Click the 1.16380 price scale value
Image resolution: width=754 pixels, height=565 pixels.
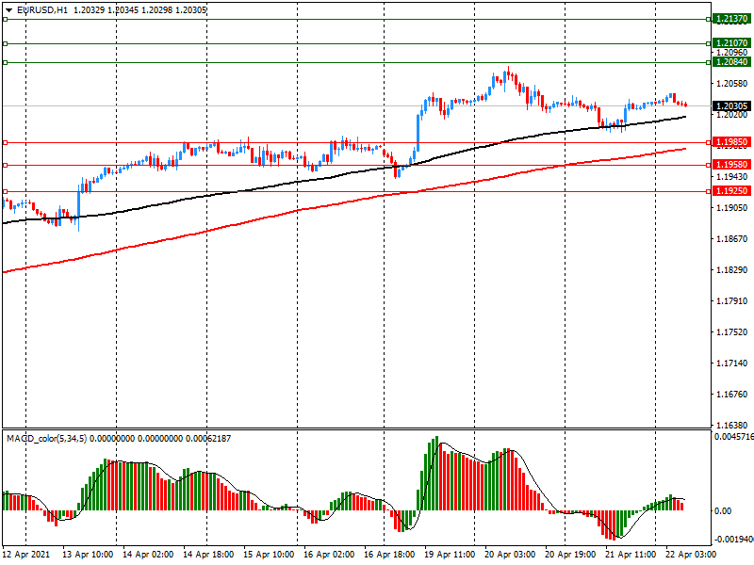[x=732, y=426]
